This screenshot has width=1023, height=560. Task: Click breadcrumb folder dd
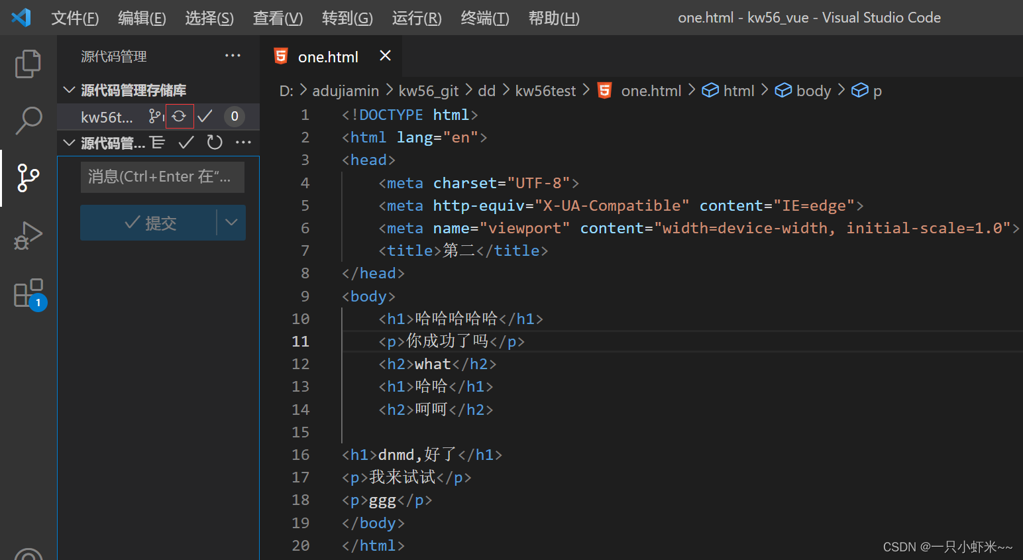pyautogui.click(x=487, y=91)
